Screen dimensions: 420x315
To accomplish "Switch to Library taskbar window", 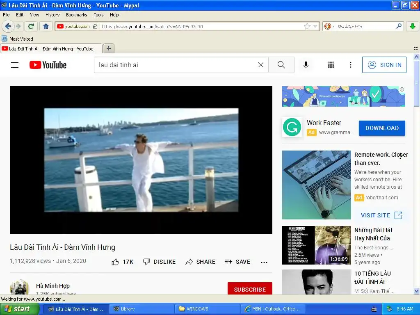I will (142, 309).
